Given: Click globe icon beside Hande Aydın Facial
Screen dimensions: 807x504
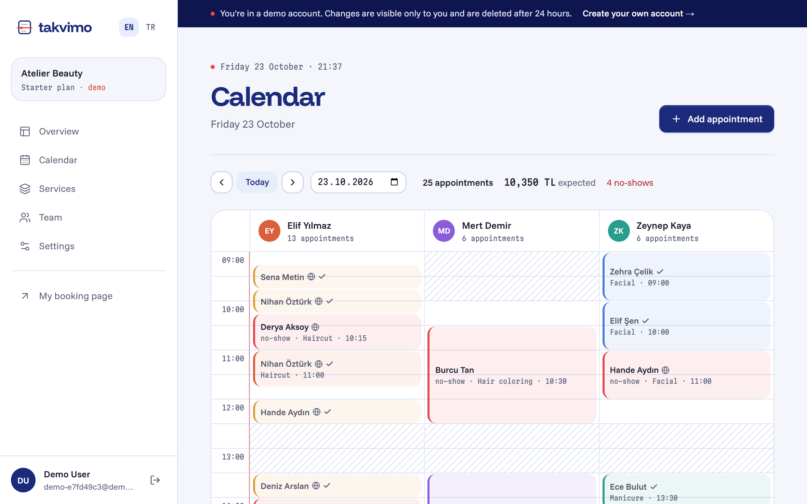Looking at the screenshot, I should tap(665, 370).
